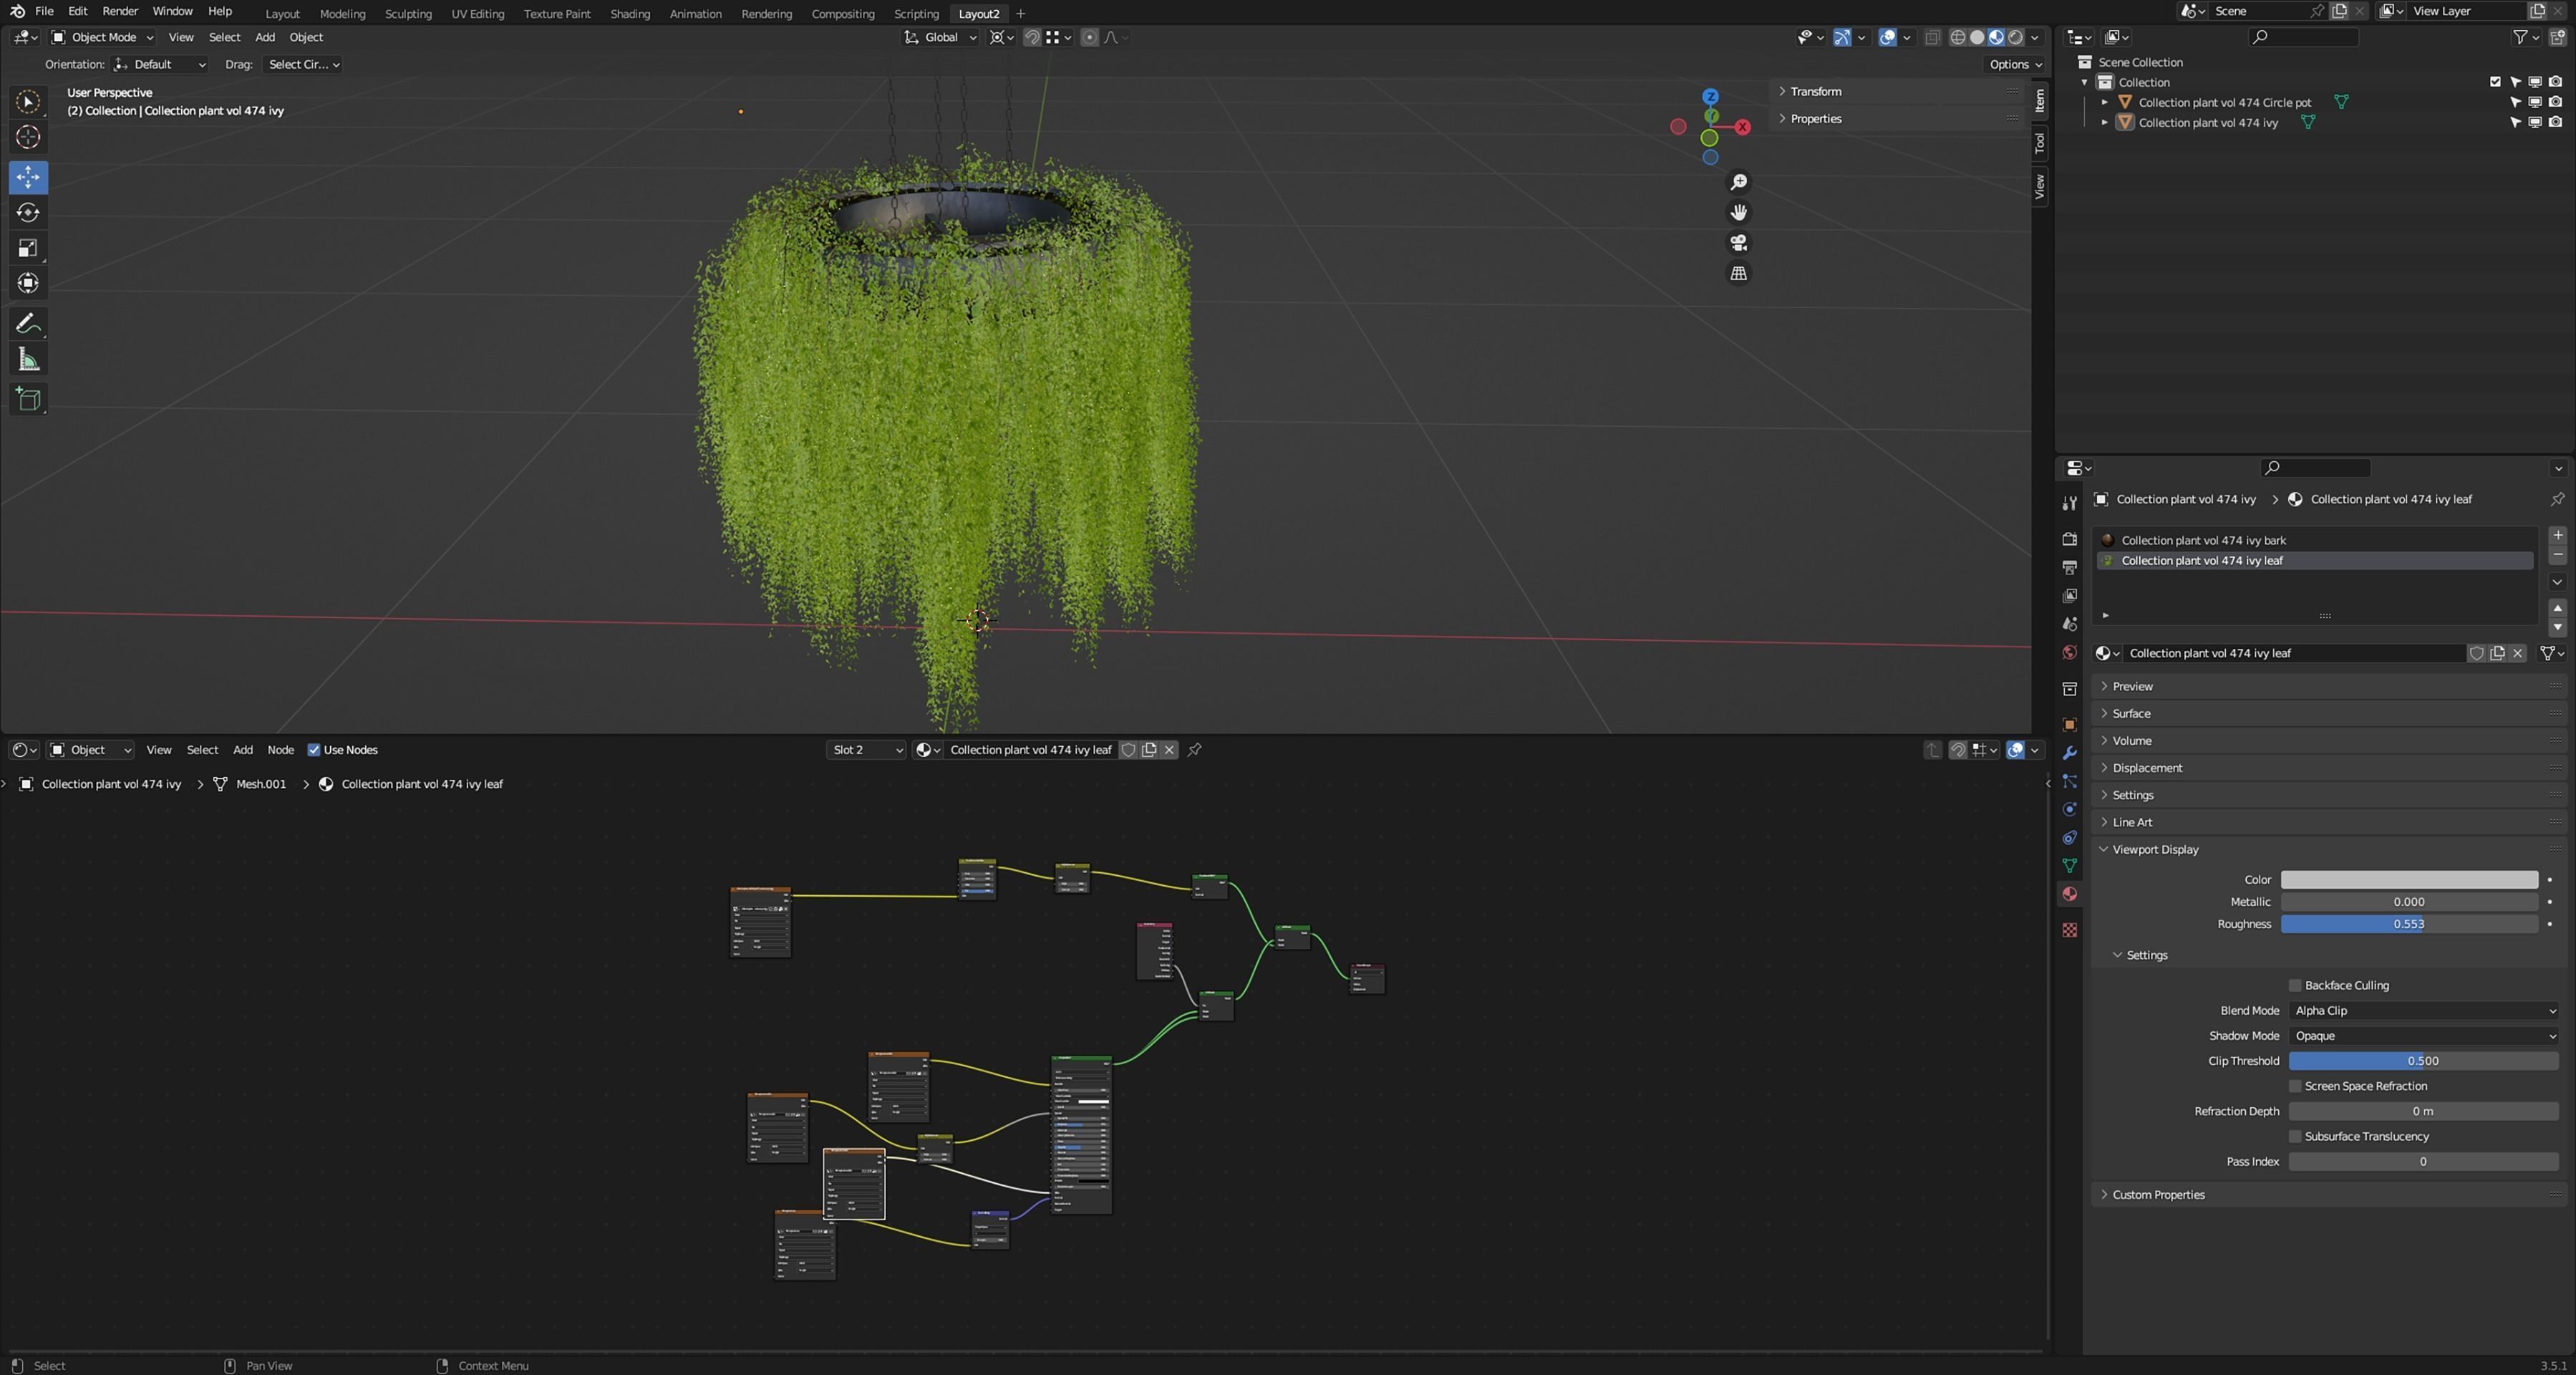Image resolution: width=2576 pixels, height=1375 pixels.
Task: Activate the Move tool
Action: (x=28, y=177)
